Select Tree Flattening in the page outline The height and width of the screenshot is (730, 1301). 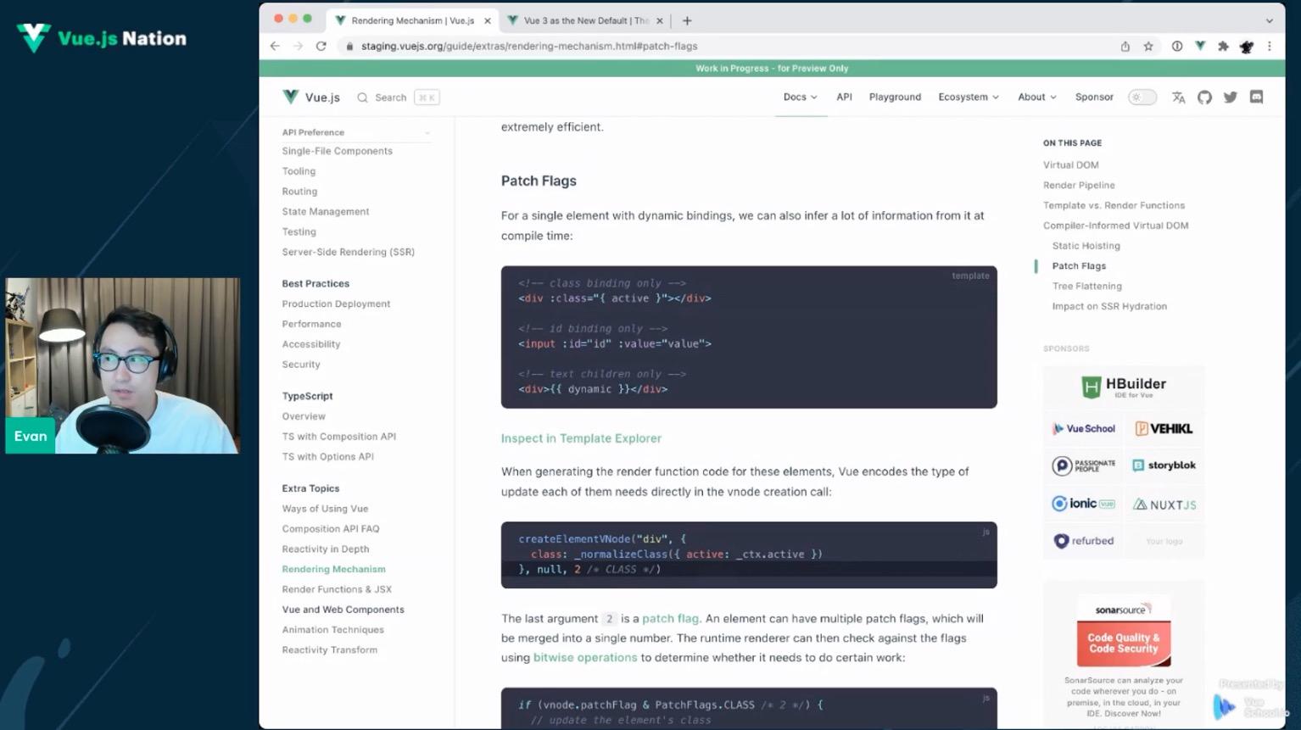[x=1086, y=287]
